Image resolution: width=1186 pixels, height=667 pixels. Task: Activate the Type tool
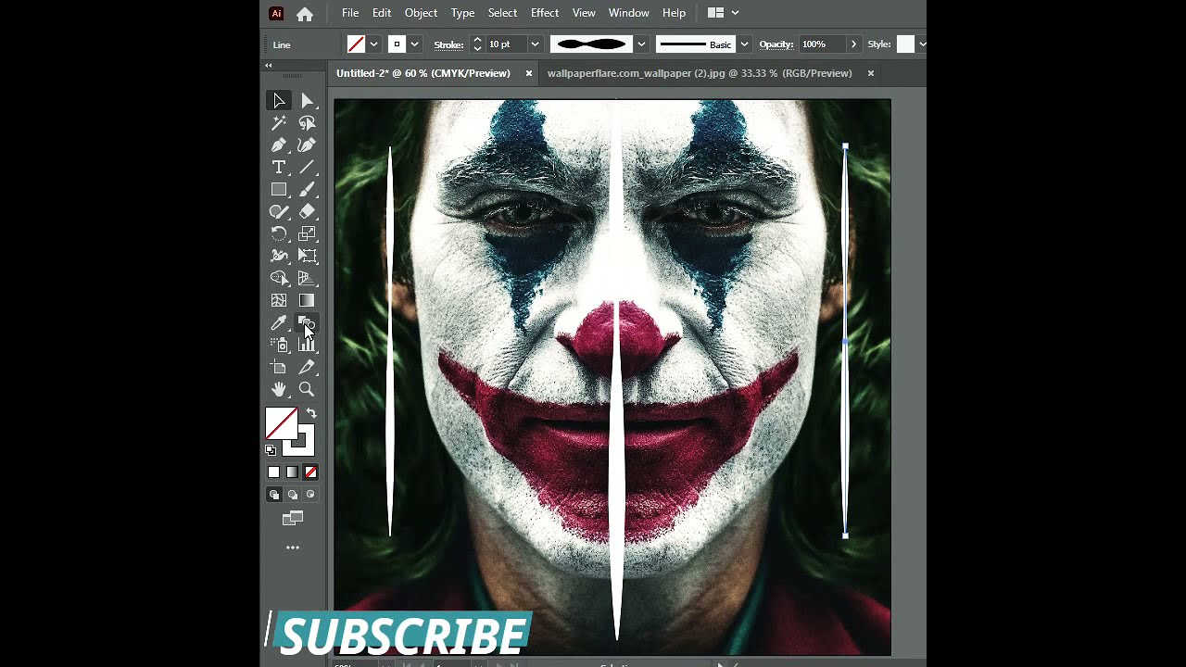pos(278,167)
